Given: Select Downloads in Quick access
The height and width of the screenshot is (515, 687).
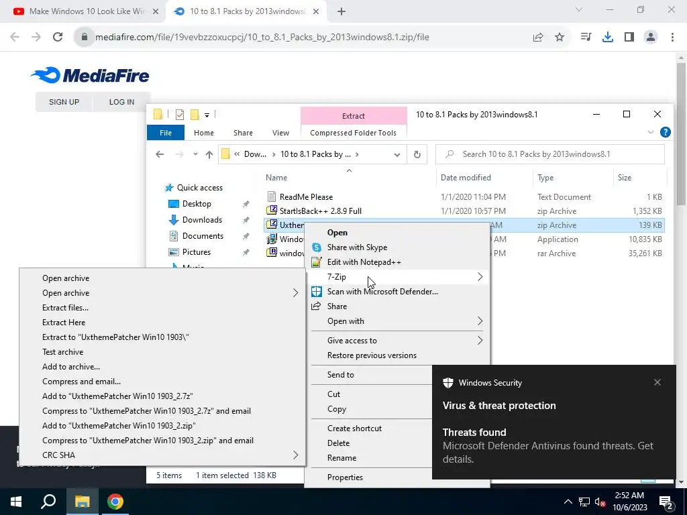Looking at the screenshot, I should tap(202, 220).
